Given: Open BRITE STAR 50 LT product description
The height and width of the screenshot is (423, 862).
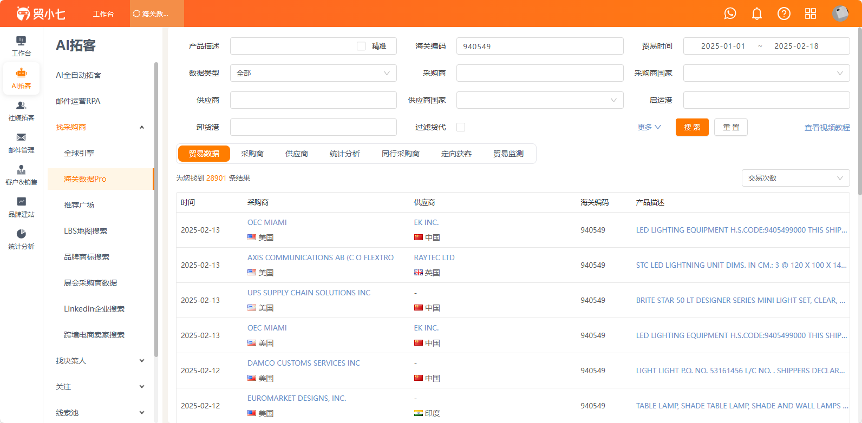Looking at the screenshot, I should (x=741, y=300).
